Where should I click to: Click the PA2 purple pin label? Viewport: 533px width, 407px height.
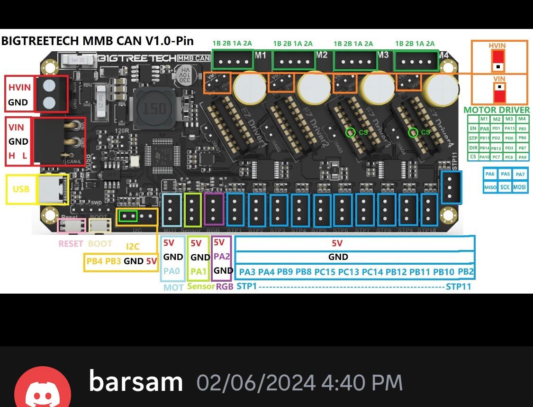221,256
